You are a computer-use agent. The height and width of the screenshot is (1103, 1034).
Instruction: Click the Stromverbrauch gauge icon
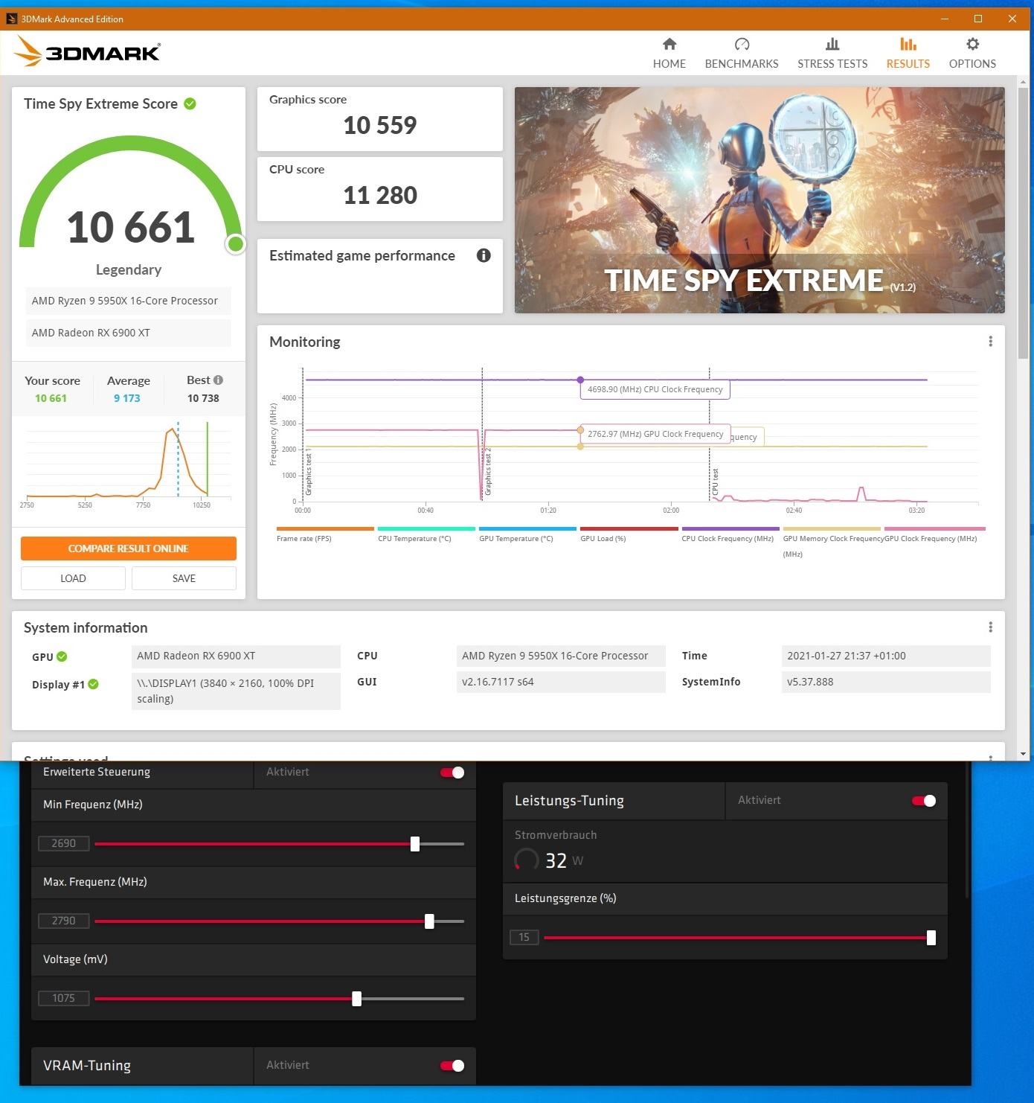(x=527, y=860)
